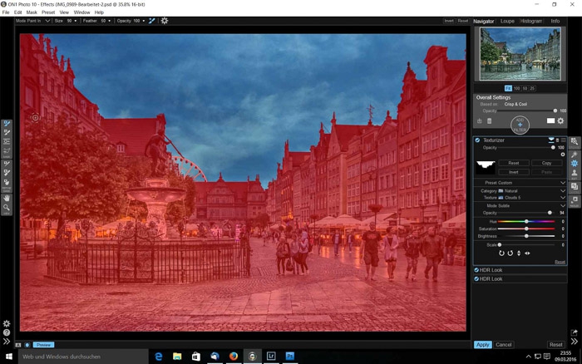Adjust the Hue rainbow slider

point(526,221)
